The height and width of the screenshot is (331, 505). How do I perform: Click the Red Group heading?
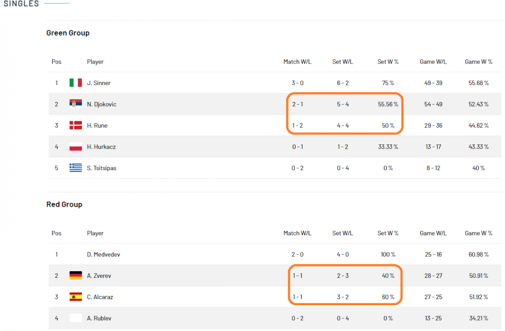click(x=65, y=204)
